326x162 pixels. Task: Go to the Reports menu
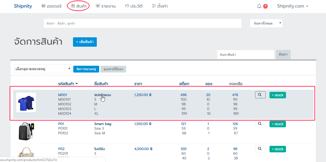coord(106,6)
